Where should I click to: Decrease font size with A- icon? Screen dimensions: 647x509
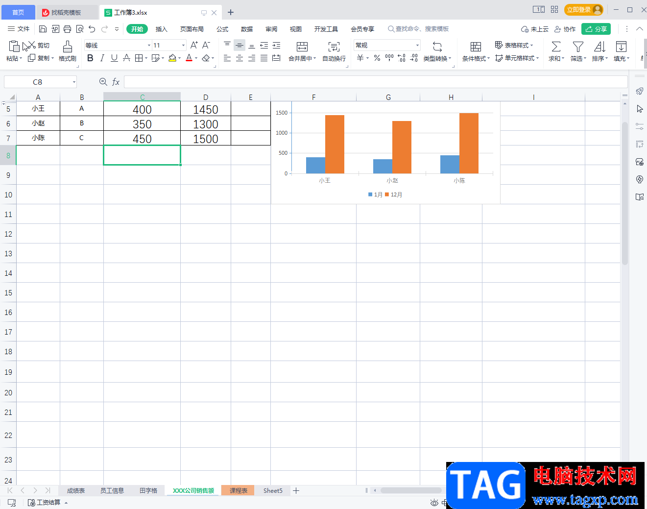pyautogui.click(x=206, y=45)
